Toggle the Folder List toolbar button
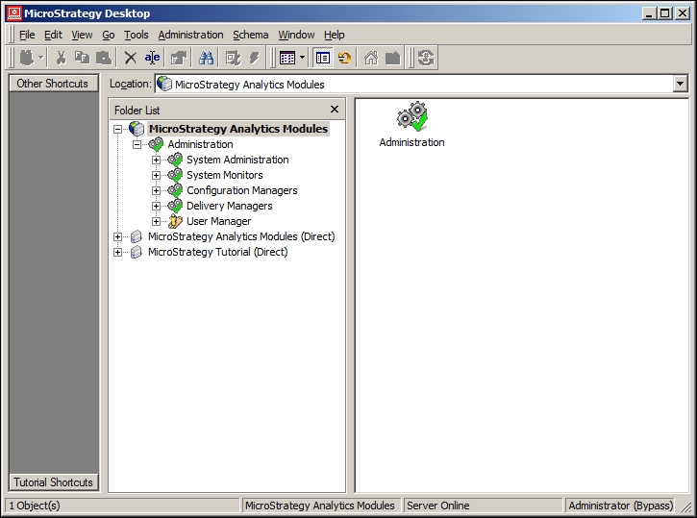Screen dimensions: 697x518 [x=323, y=58]
